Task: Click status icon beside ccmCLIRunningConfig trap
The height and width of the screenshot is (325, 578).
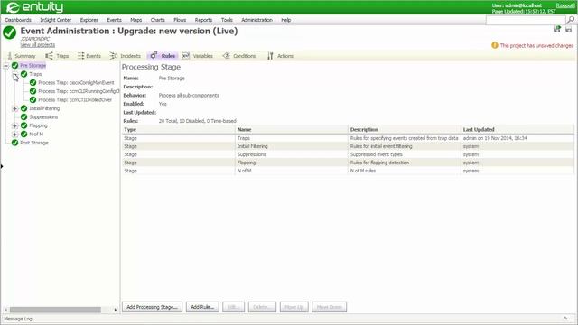Action: coord(33,91)
